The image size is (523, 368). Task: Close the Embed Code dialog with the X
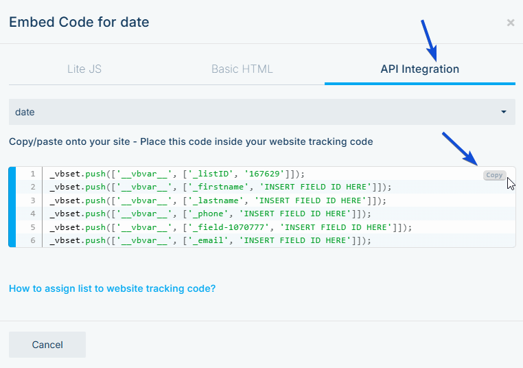coord(511,23)
